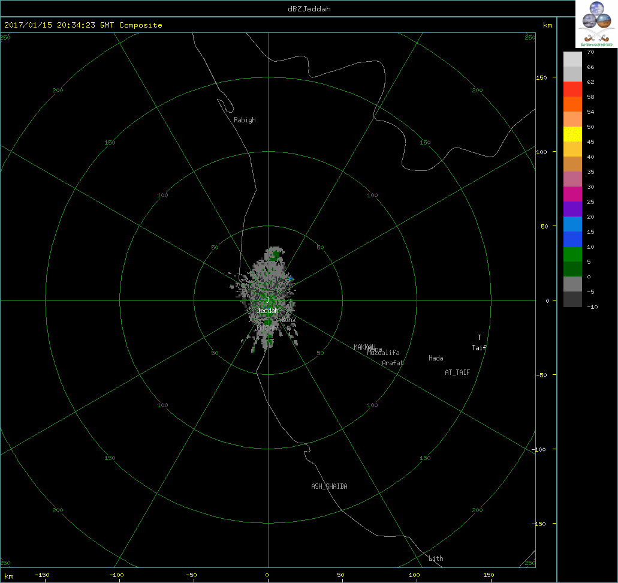Pick the dark orange 54–58 dBZ swatch
This screenshot has height=583, width=618.
572,104
